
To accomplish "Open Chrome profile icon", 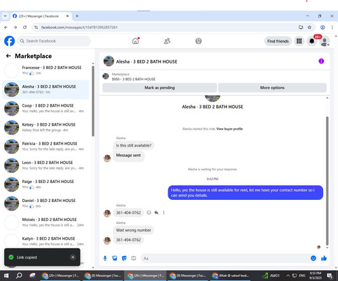I will coord(322,27).
